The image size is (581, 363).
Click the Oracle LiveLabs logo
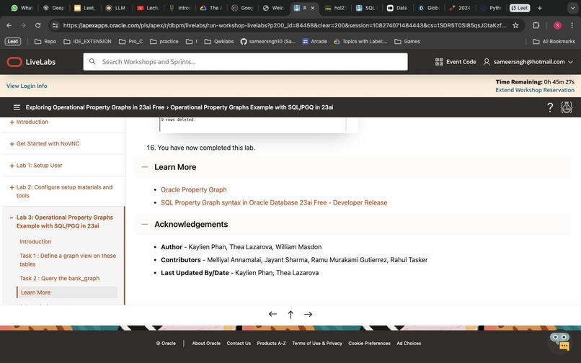[31, 62]
